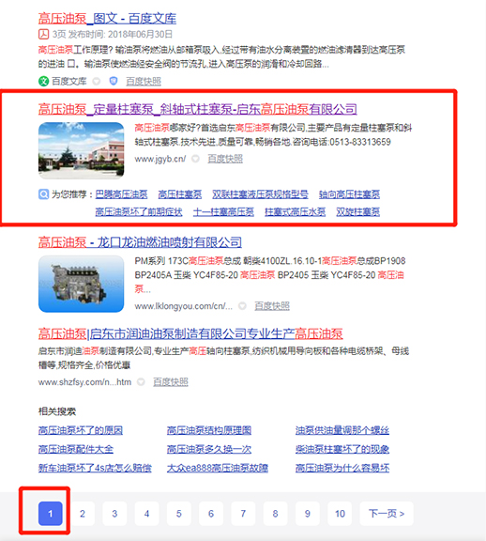Click the blue shield verification icon

coord(114,81)
